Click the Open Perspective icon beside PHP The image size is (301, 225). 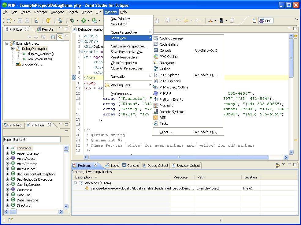(x=254, y=21)
